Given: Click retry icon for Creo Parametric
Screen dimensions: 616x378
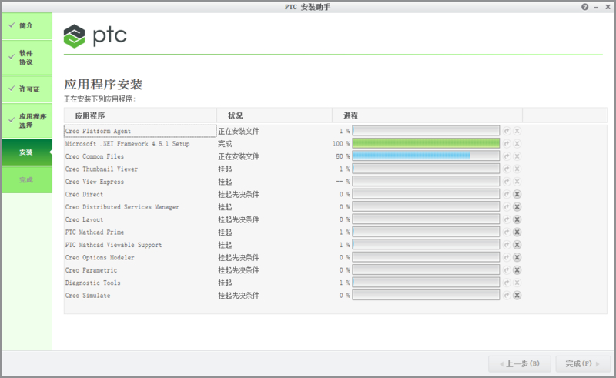Looking at the screenshot, I should tap(507, 270).
